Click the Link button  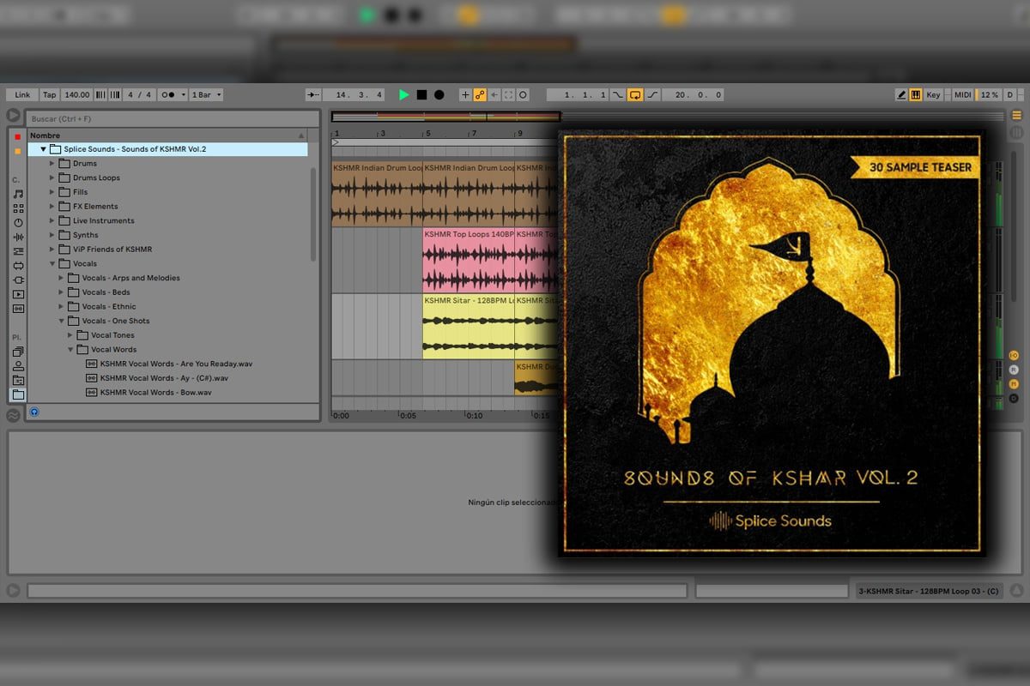(x=22, y=95)
